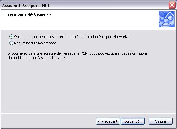Continue with the Suivant button
This screenshot has width=177, height=129.
[133, 121]
